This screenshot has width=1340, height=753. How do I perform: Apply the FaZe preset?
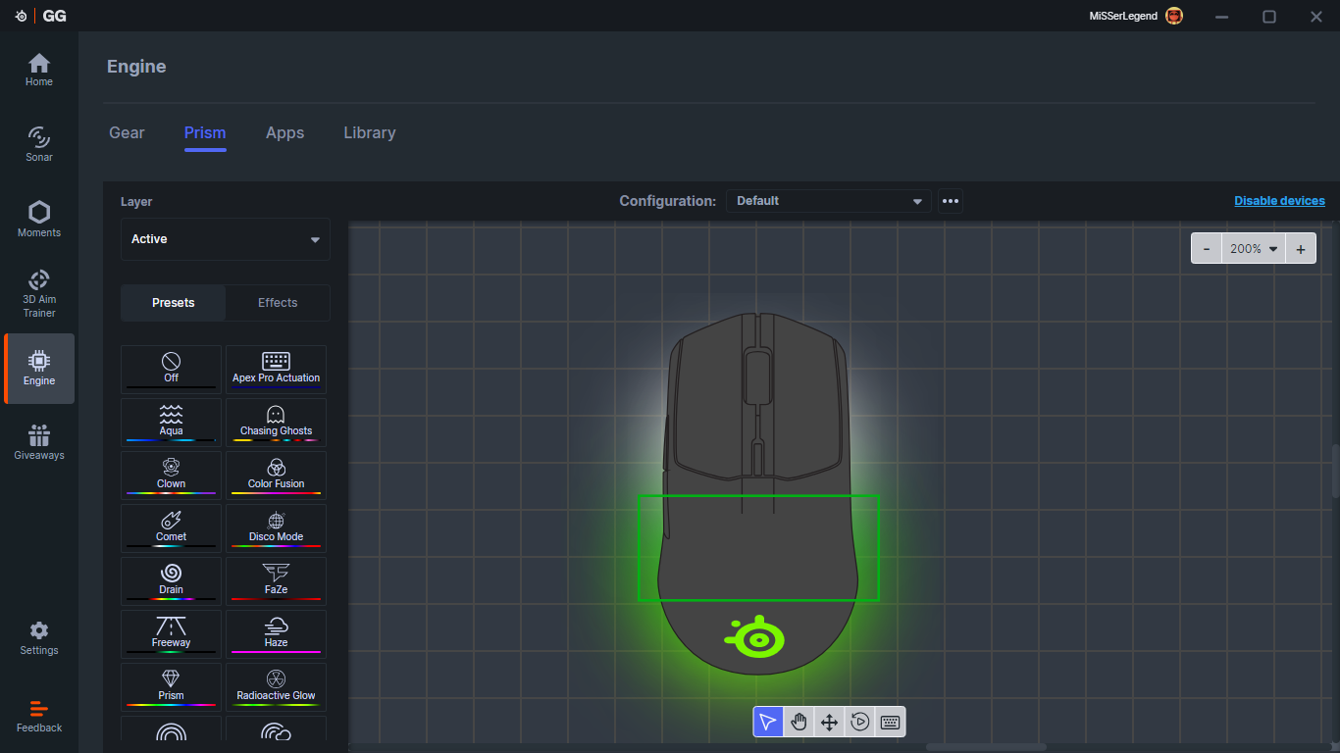click(x=276, y=581)
